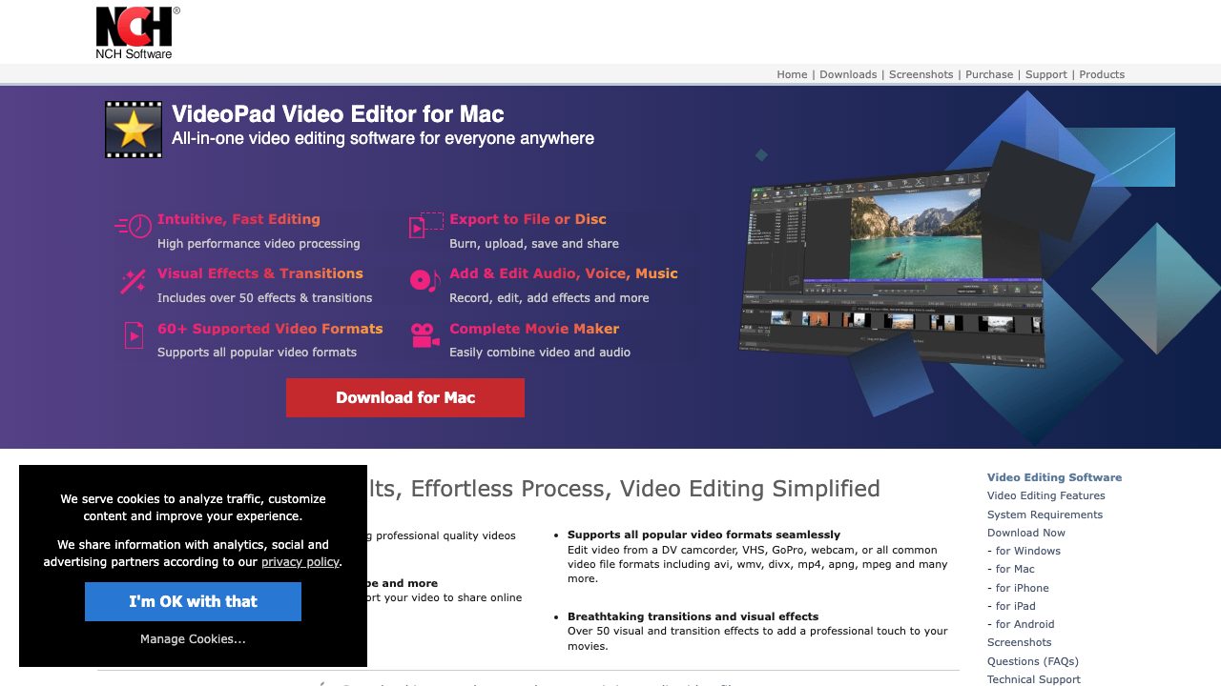
Task: Open Video Editing Features sidebar link
Action: point(1046,495)
